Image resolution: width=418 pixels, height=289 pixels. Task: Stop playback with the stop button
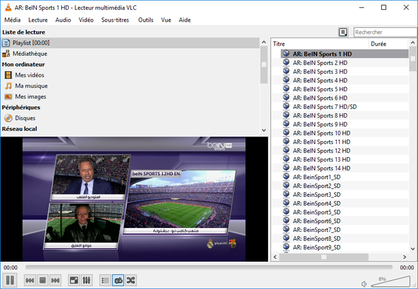pos(42,280)
